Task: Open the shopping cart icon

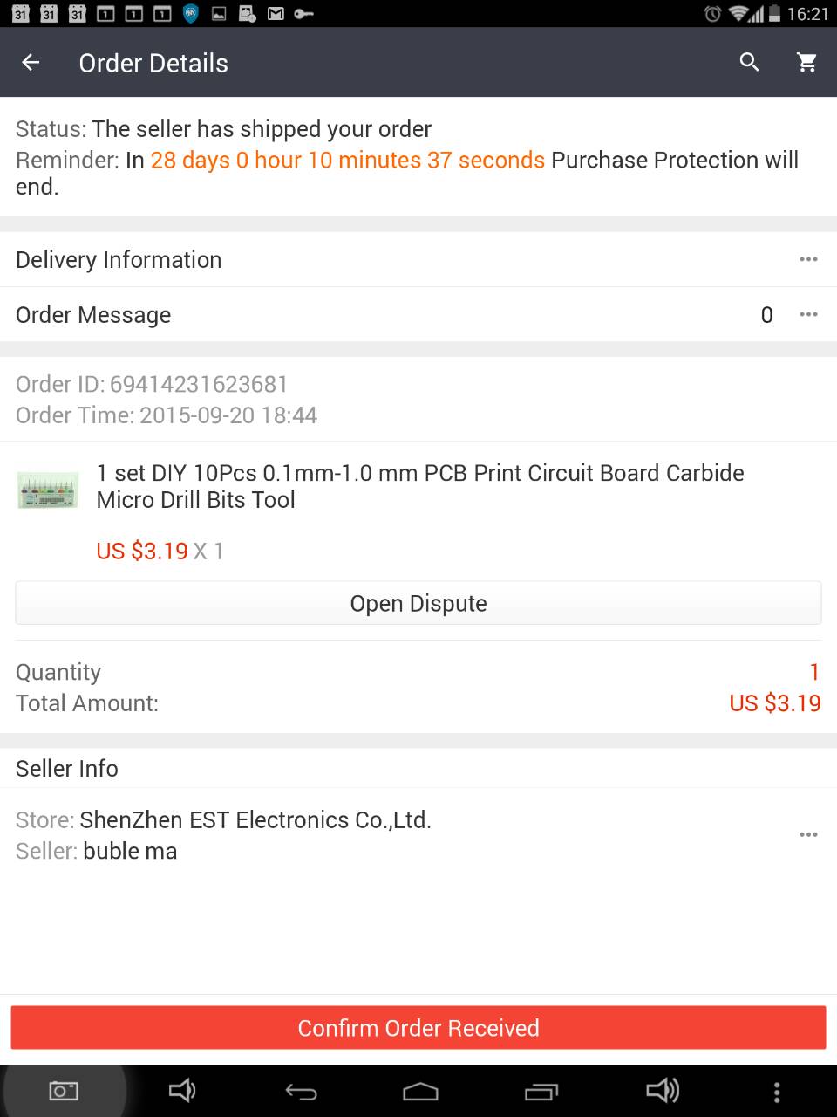Action: point(807,62)
